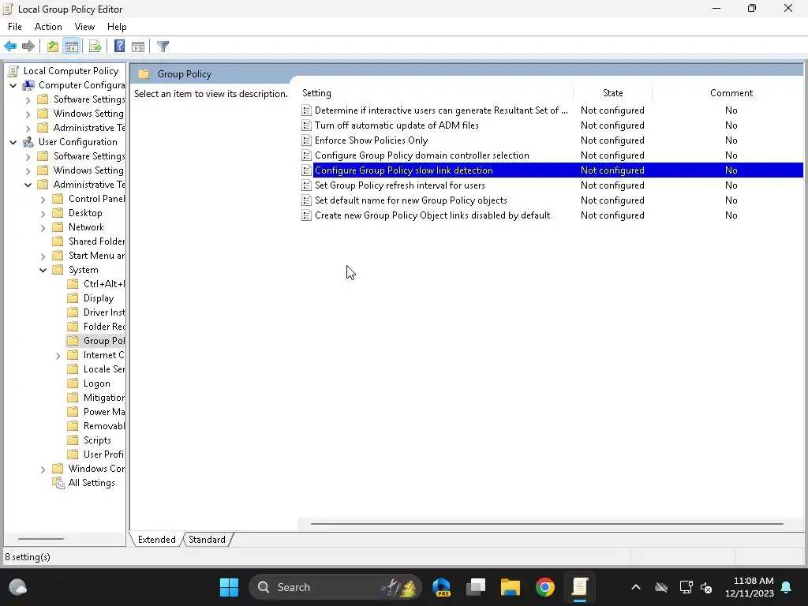
Task: Open the Help menu
Action: 117,27
